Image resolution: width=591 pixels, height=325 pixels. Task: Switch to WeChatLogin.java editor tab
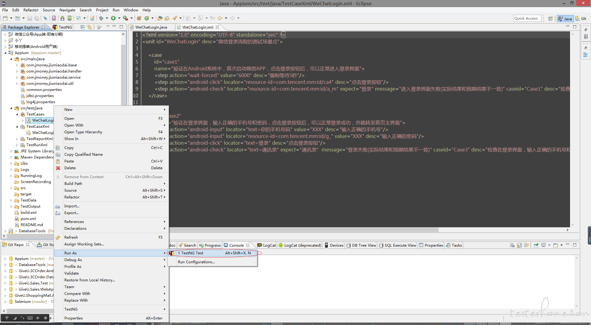coord(151,27)
